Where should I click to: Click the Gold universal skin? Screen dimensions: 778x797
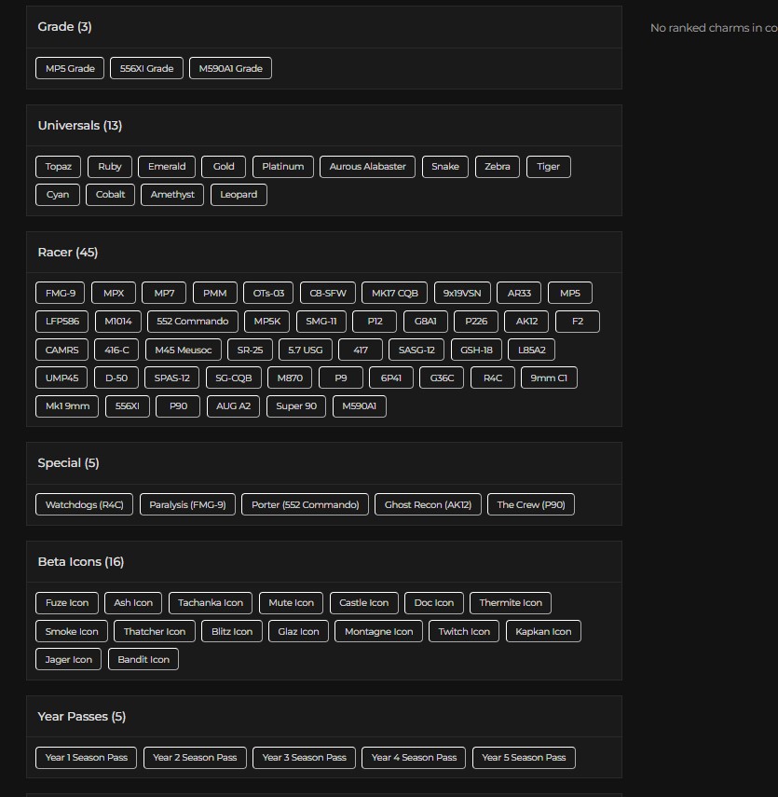point(224,167)
